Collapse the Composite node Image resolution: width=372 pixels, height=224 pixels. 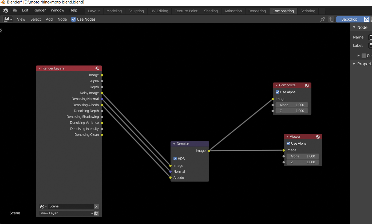pos(276,86)
